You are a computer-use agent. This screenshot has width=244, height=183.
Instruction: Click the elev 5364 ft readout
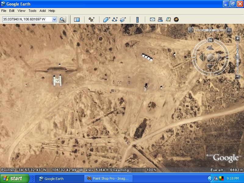pyautogui.click(x=97, y=170)
